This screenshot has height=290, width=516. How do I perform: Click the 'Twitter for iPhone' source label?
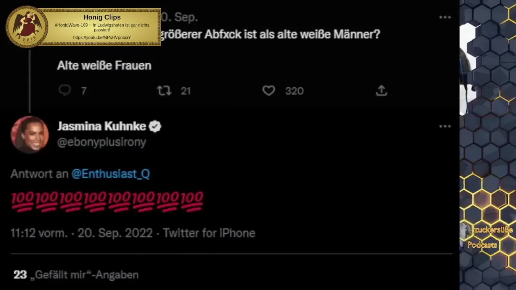[x=209, y=233]
